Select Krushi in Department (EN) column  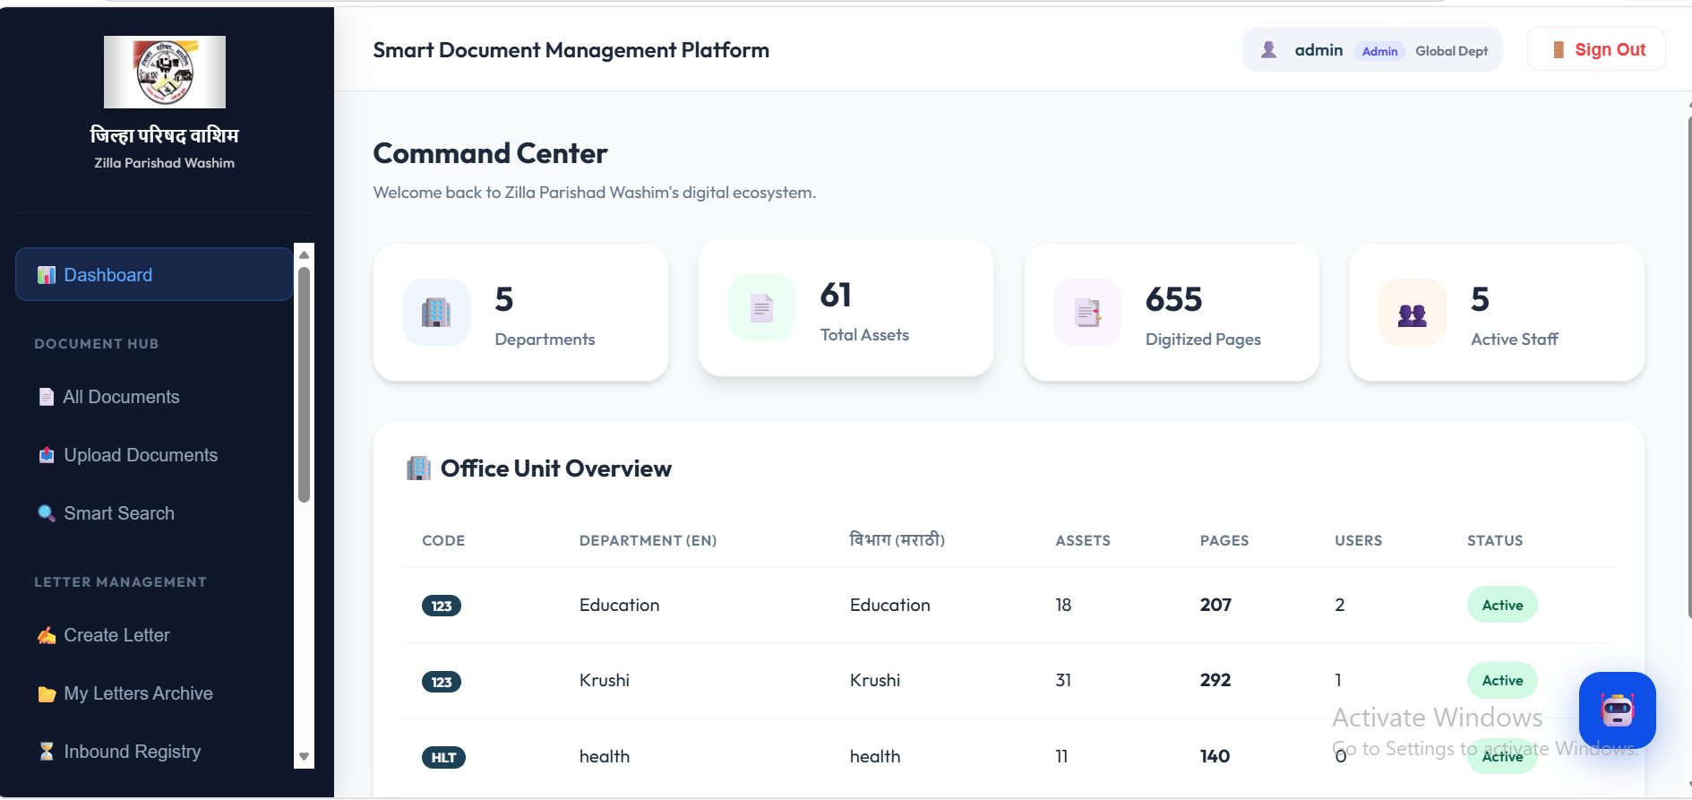coord(605,680)
